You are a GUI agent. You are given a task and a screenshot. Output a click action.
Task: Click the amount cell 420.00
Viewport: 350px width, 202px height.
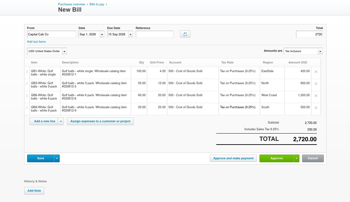298,73
